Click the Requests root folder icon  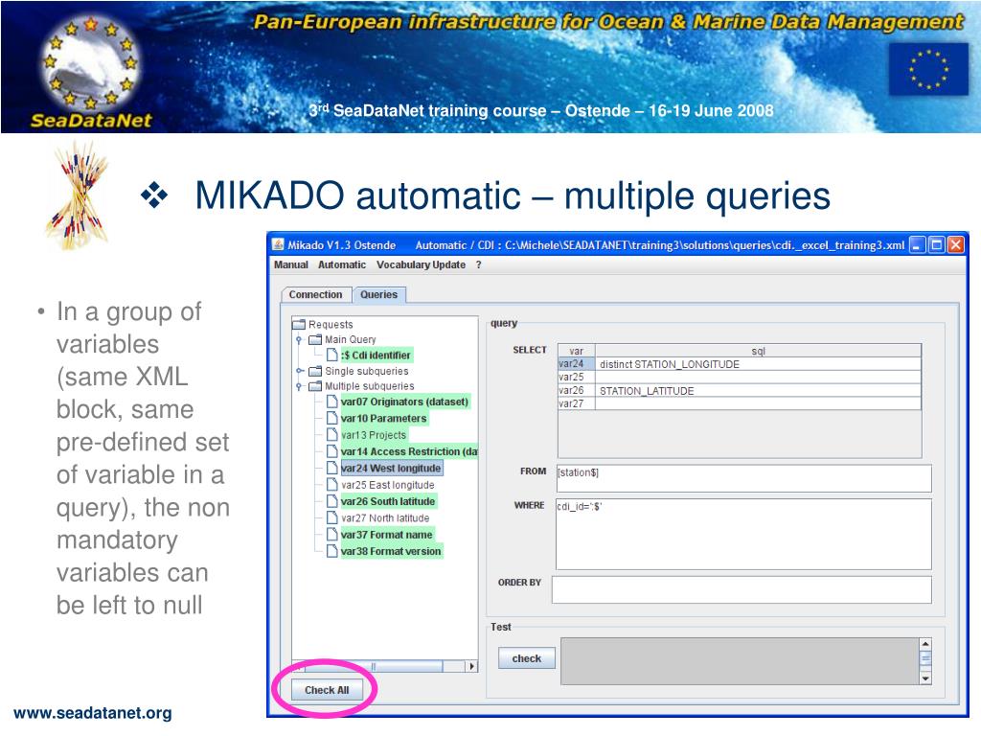pyautogui.click(x=299, y=324)
